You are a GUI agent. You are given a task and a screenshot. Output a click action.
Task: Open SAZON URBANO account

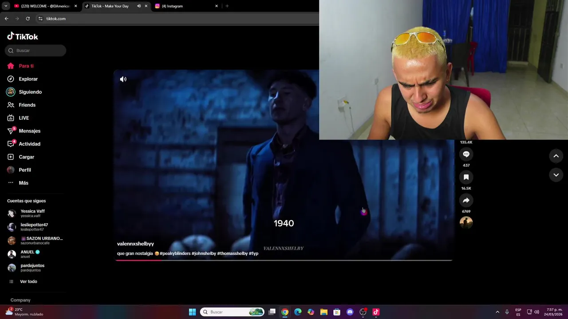[35, 241]
